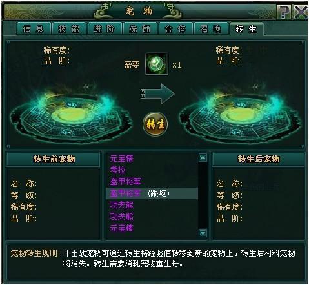Viewport: 309px width, 285px height.
Task: Choose 盔甲将军 (跟随) highlighted entry
Action: click(x=152, y=193)
